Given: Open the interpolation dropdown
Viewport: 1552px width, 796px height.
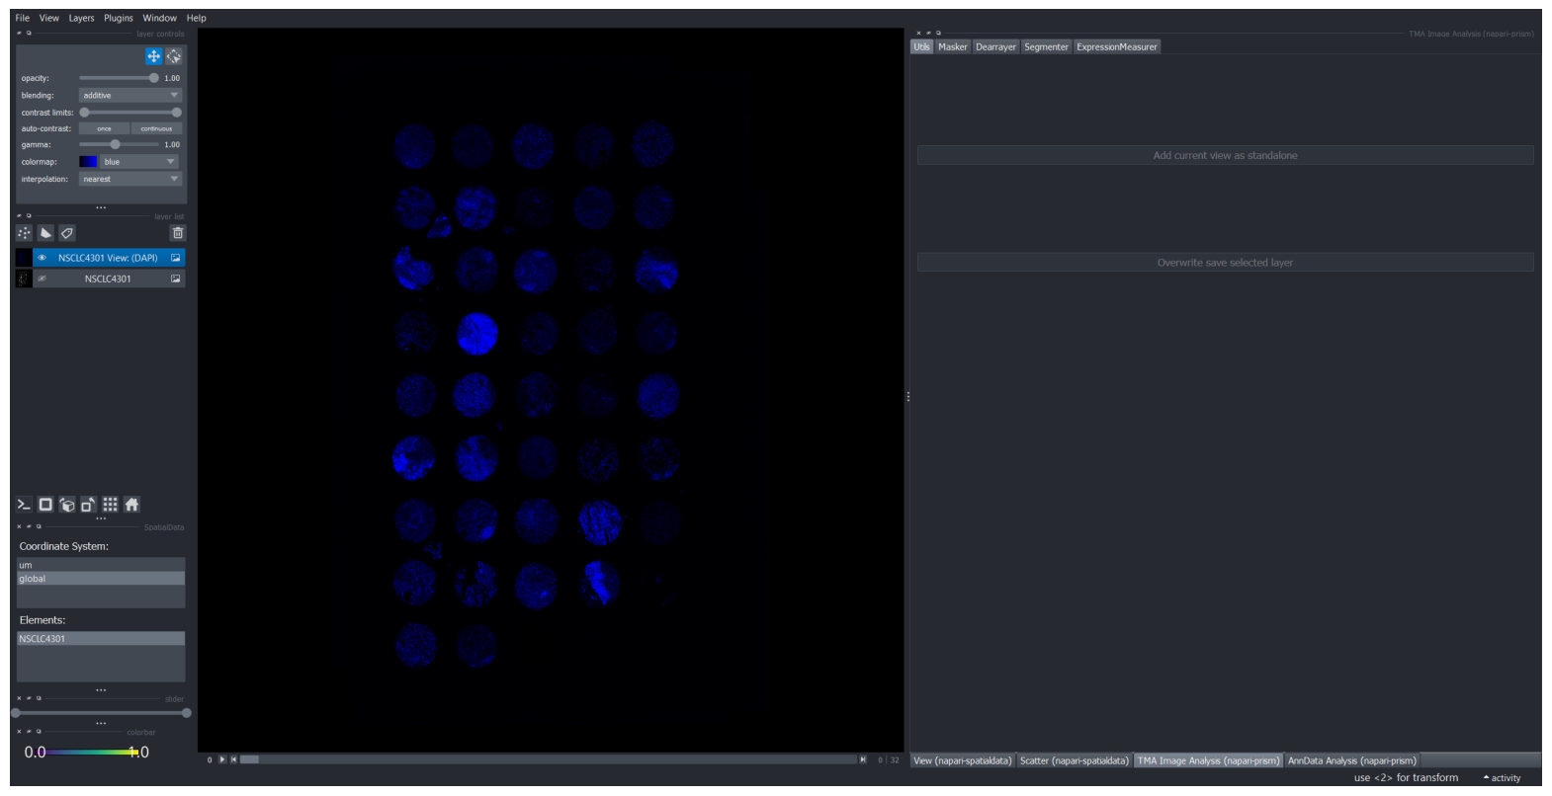Looking at the screenshot, I should pos(130,179).
